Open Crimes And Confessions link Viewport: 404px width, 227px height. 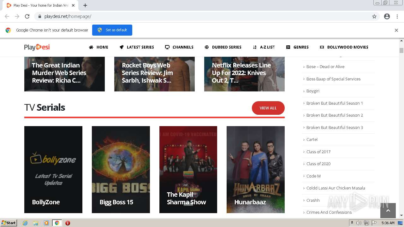coord(329,212)
